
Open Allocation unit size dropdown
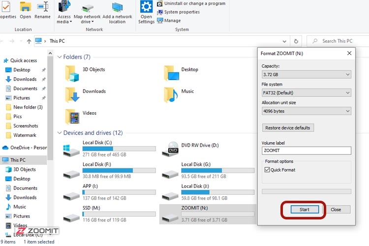pyautogui.click(x=306, y=111)
